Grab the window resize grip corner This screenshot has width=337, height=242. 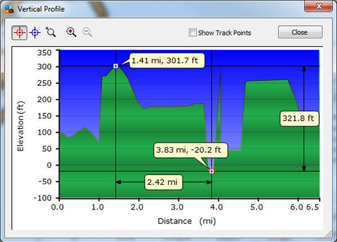pyautogui.click(x=329, y=234)
